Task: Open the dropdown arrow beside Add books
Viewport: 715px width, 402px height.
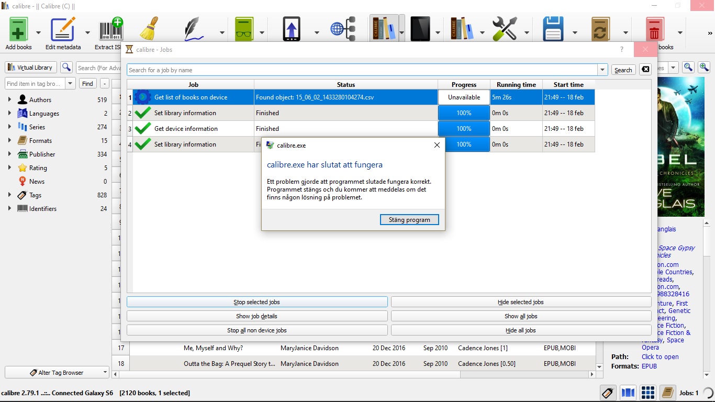Action: pos(38,32)
